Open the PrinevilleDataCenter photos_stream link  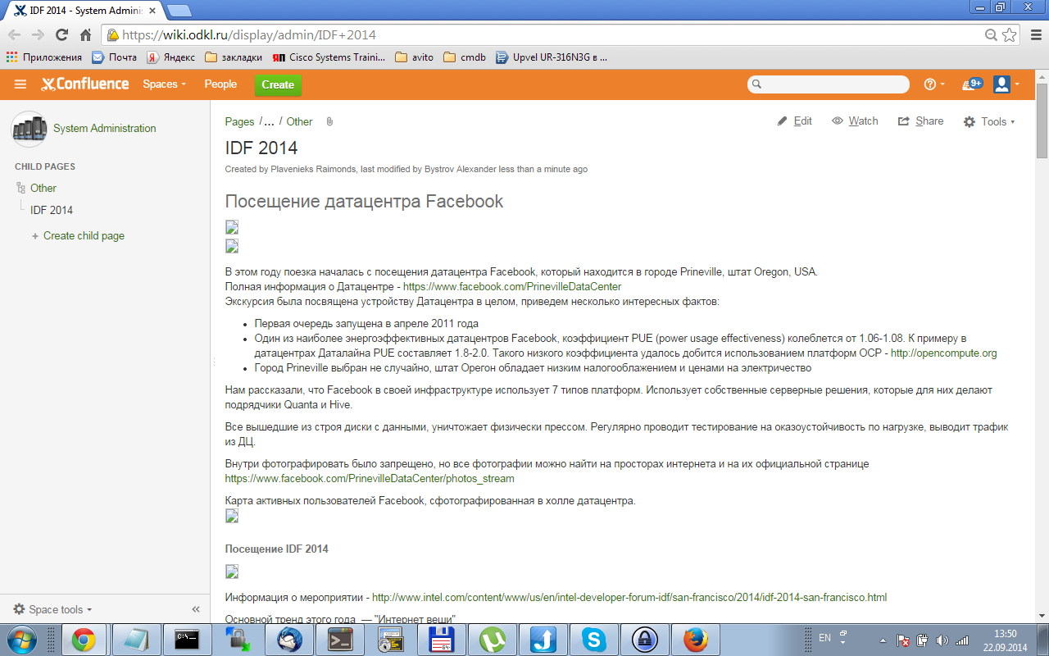[370, 479]
